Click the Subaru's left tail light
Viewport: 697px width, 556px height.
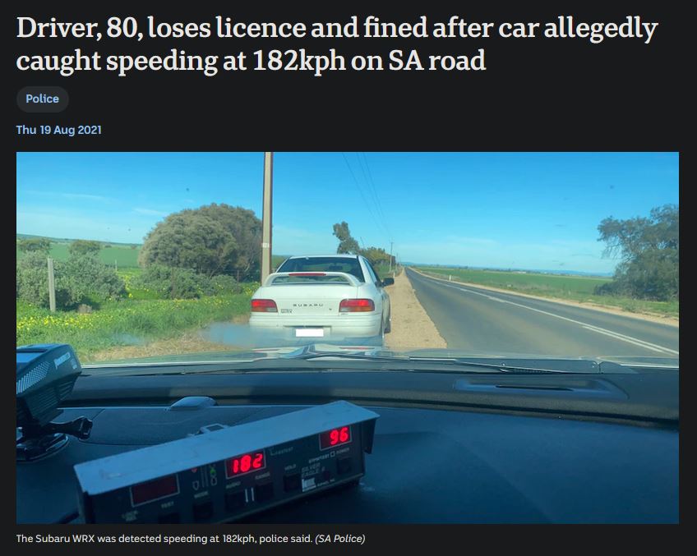(x=264, y=306)
